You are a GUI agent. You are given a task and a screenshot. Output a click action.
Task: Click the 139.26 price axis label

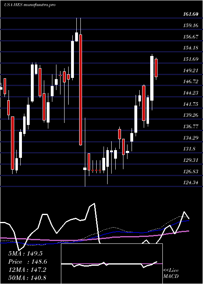coord(192,115)
